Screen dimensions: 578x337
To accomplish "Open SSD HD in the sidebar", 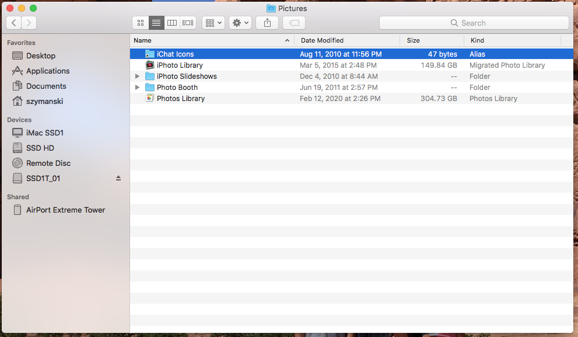I will [40, 148].
